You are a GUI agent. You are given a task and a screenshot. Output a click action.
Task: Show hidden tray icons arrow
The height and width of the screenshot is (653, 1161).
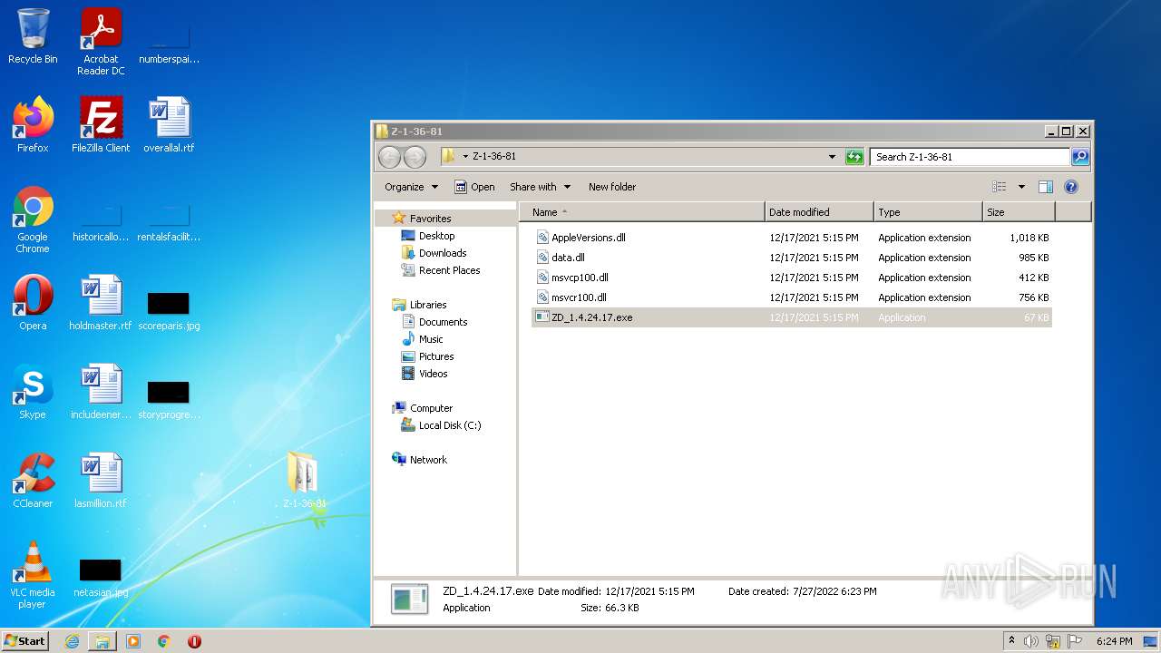1011,640
